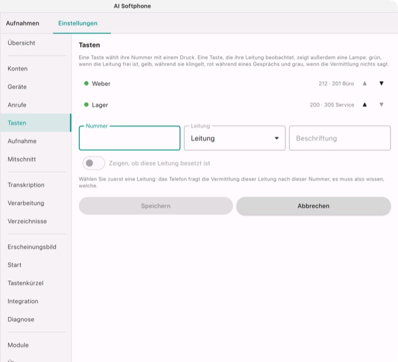The width and height of the screenshot is (398, 362).
Task: Open Integration settings
Action: (36, 301)
